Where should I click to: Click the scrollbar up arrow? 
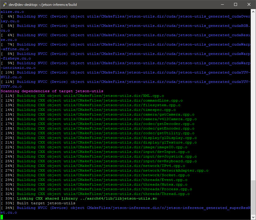coord(253,12)
